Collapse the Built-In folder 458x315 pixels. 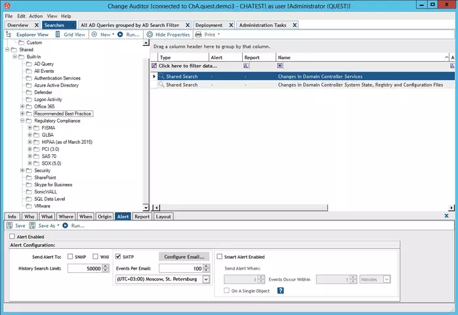tap(14, 56)
